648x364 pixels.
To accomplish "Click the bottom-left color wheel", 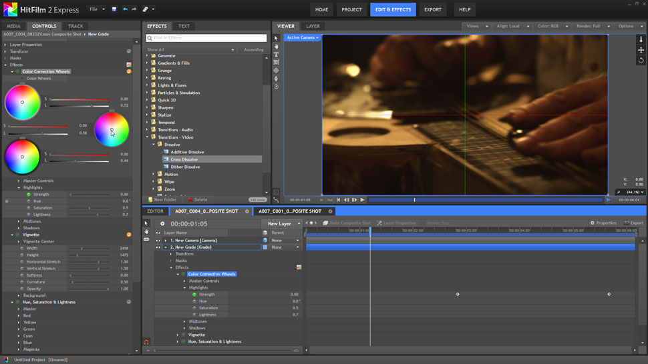I will (x=23, y=157).
